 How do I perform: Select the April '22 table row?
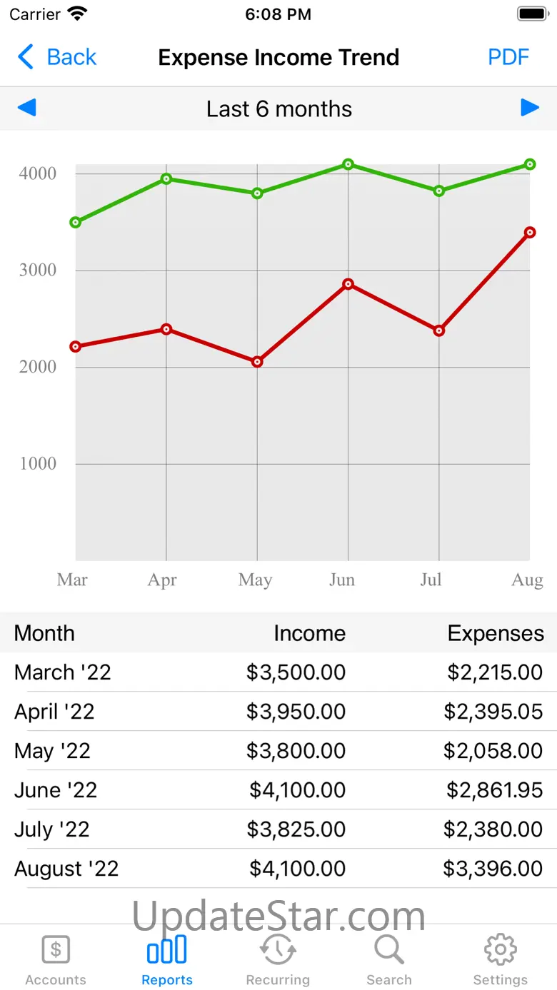(x=278, y=712)
